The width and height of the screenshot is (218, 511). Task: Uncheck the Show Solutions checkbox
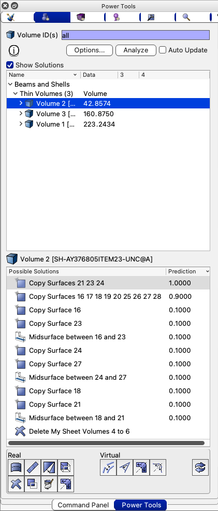tap(10, 65)
